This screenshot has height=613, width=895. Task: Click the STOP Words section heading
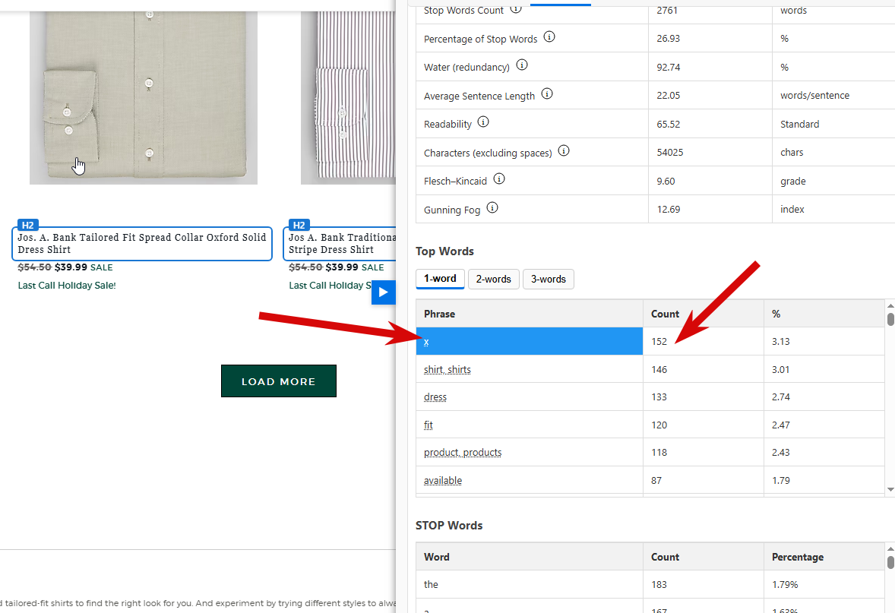[x=449, y=526]
